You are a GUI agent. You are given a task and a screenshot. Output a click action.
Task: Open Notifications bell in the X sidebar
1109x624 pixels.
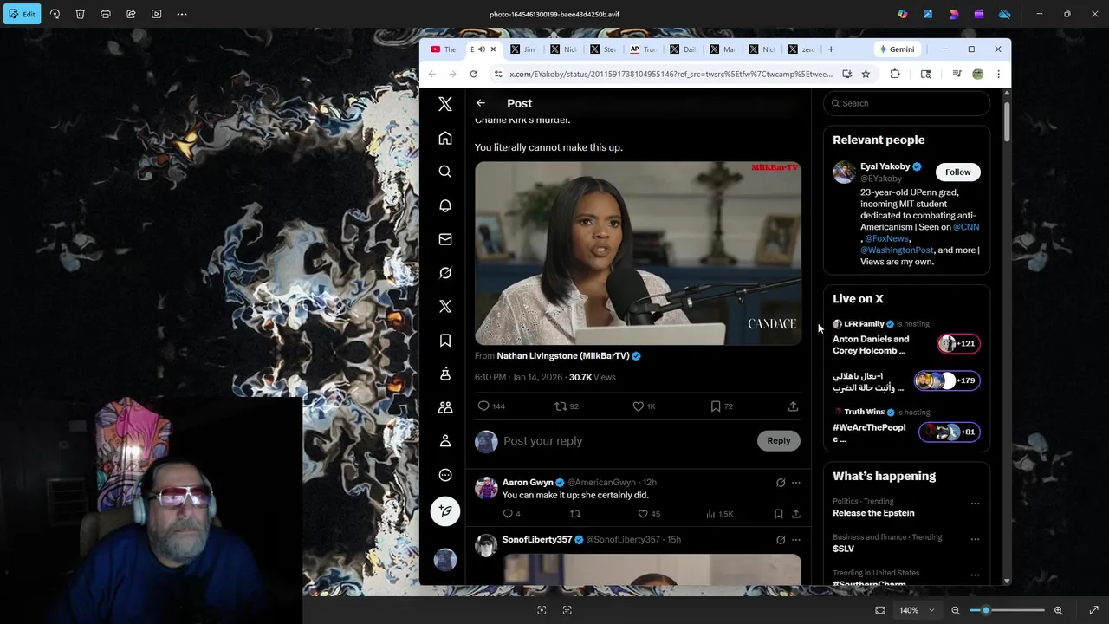[x=445, y=205]
